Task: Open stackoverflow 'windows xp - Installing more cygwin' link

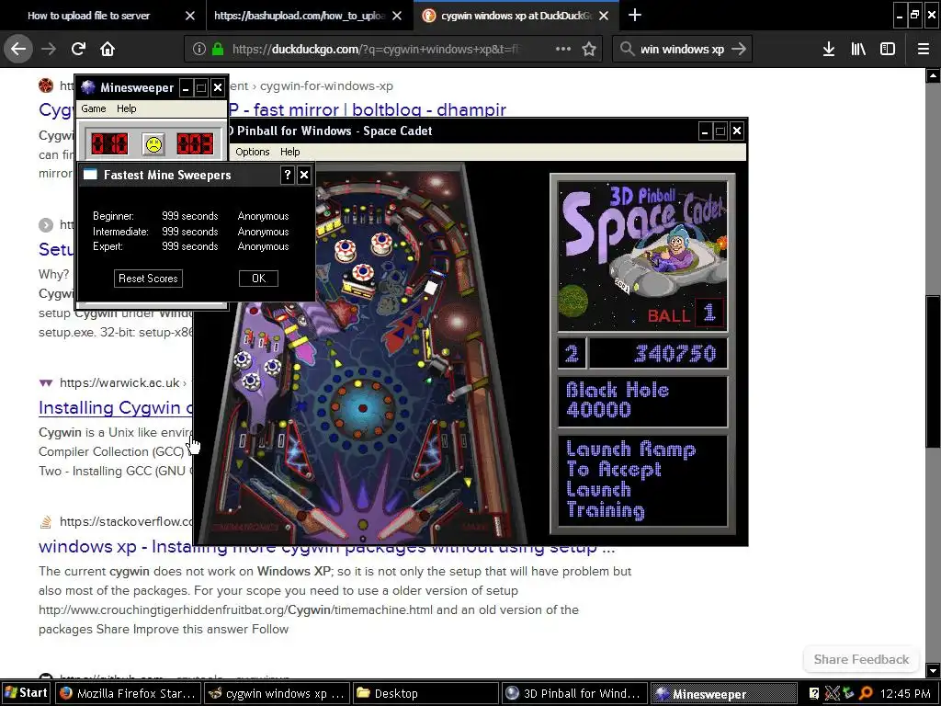Action: coord(326,547)
